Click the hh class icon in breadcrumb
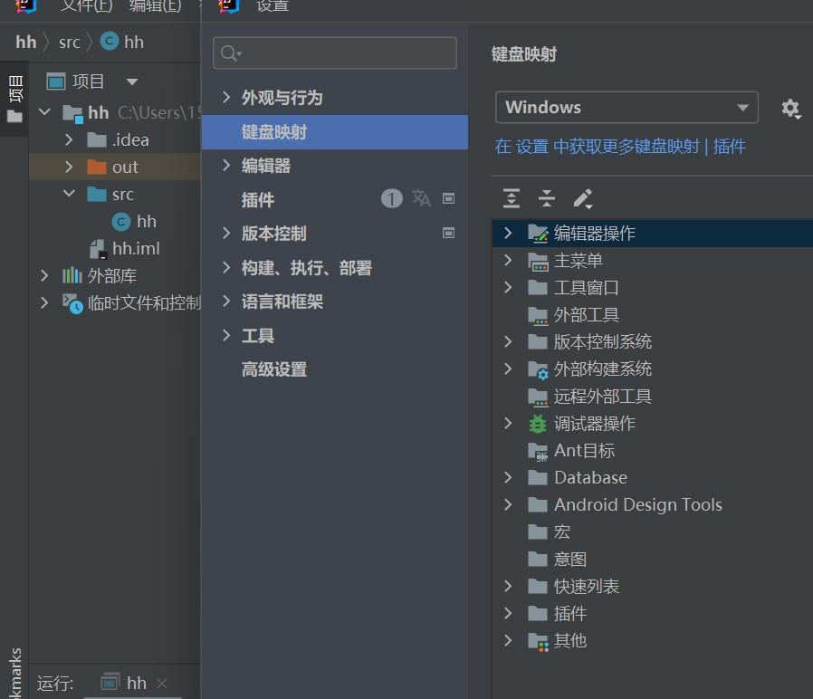This screenshot has width=813, height=699. [x=110, y=41]
